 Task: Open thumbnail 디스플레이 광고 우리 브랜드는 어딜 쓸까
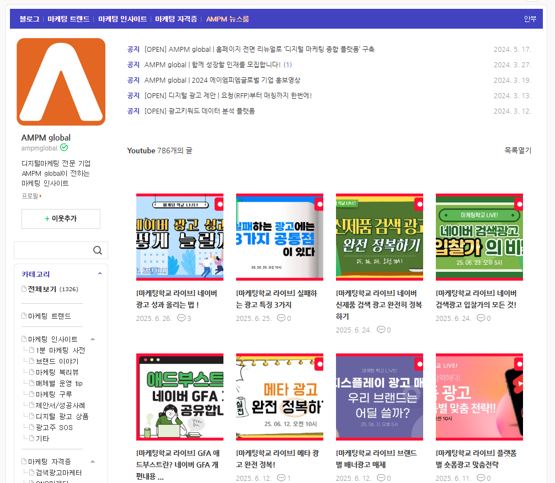(380, 397)
